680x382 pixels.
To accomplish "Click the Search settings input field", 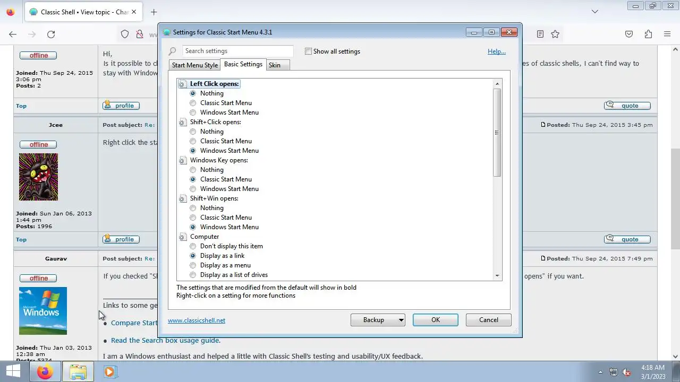I will 237,51.
